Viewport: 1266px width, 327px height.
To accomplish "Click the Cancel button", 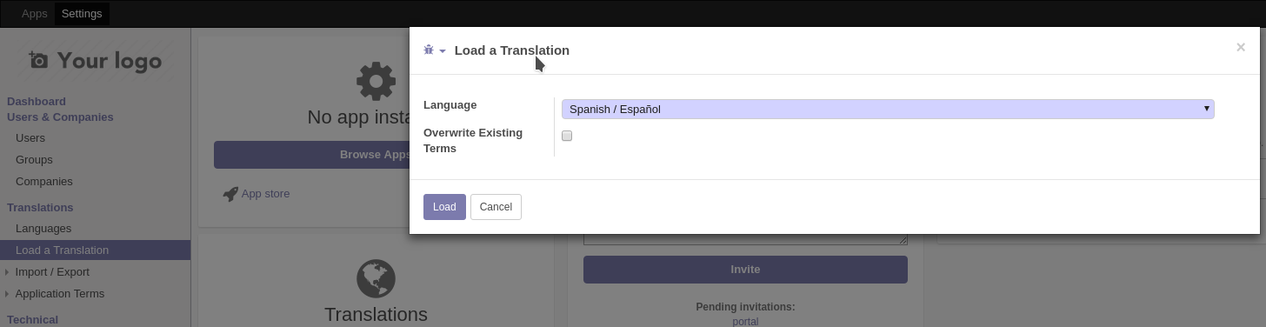I will pyautogui.click(x=496, y=207).
